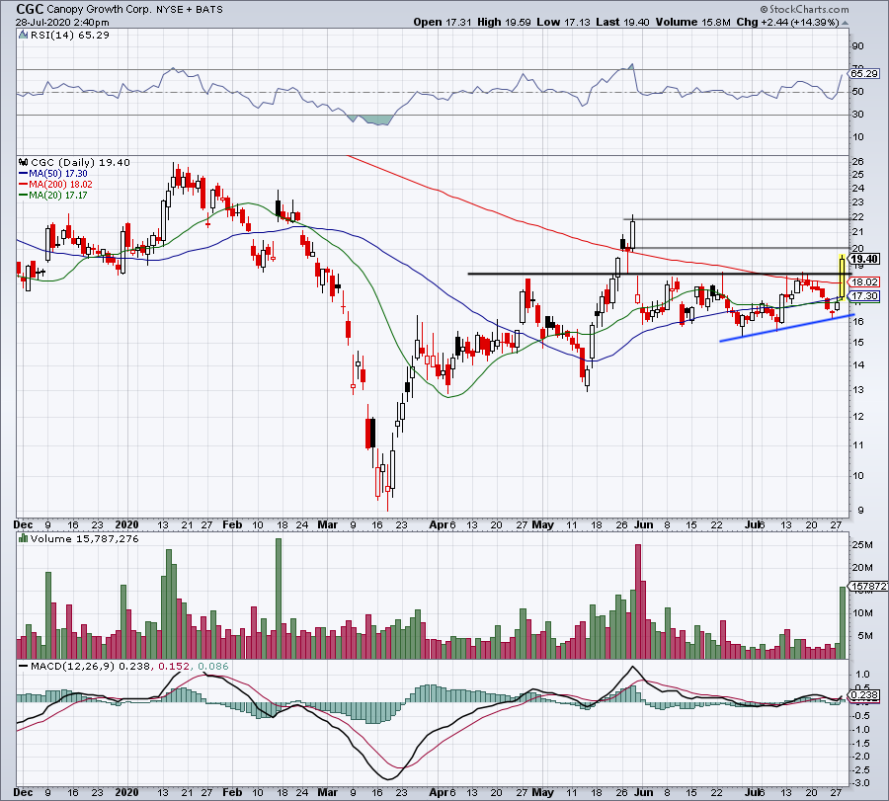This screenshot has width=889, height=801.
Task: Click the CGC (Daily) 19.40 legend label
Action: 81,162
